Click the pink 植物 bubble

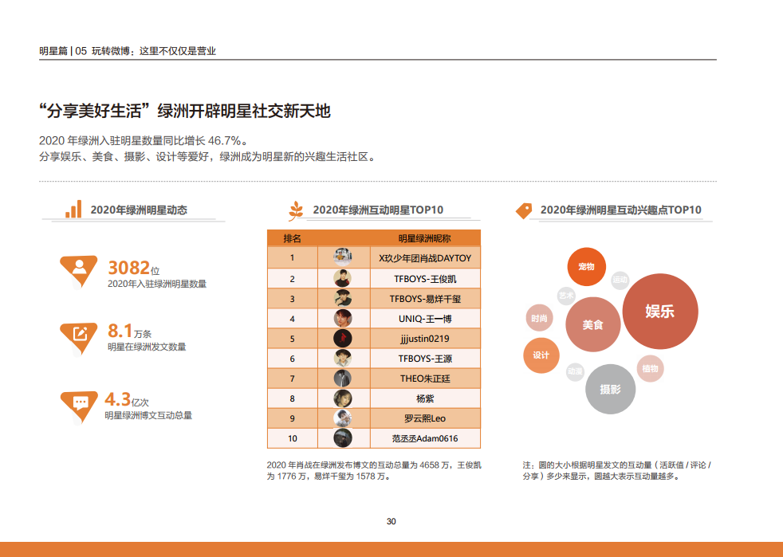tap(650, 369)
